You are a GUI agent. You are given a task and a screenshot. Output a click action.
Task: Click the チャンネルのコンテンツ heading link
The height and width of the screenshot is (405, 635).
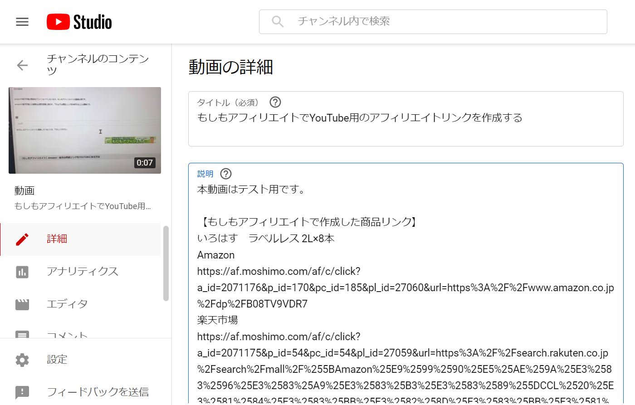click(x=98, y=64)
